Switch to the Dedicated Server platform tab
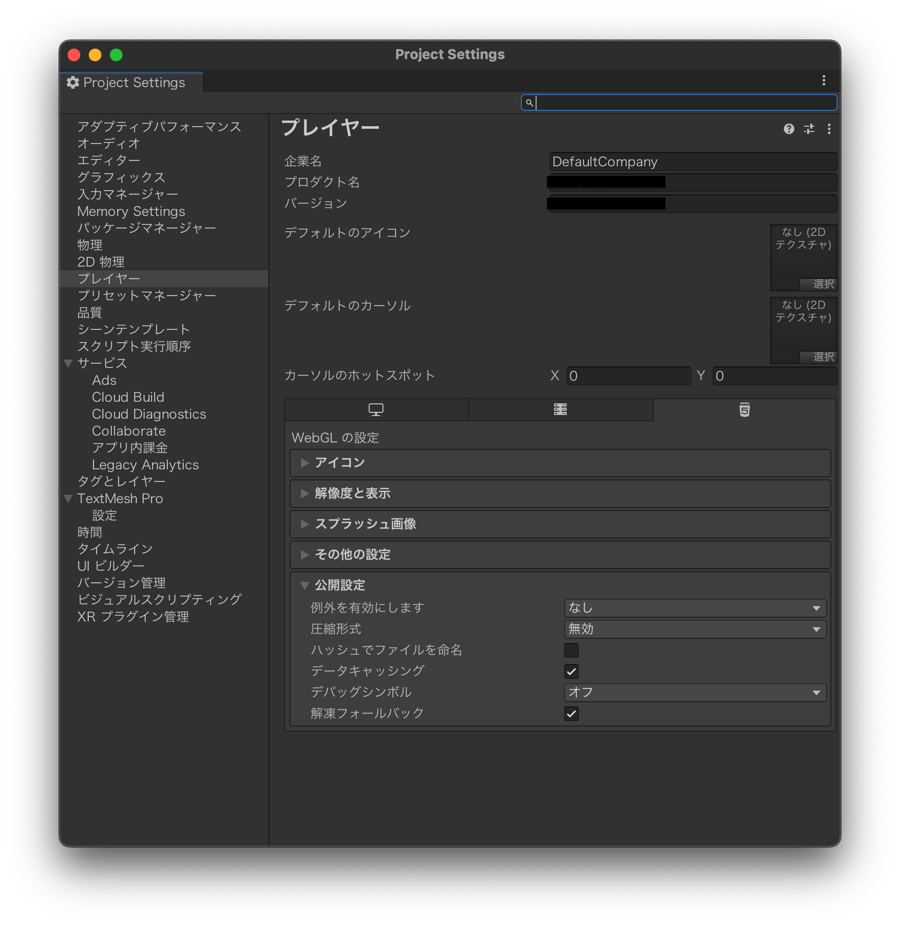This screenshot has width=900, height=925. click(x=560, y=410)
